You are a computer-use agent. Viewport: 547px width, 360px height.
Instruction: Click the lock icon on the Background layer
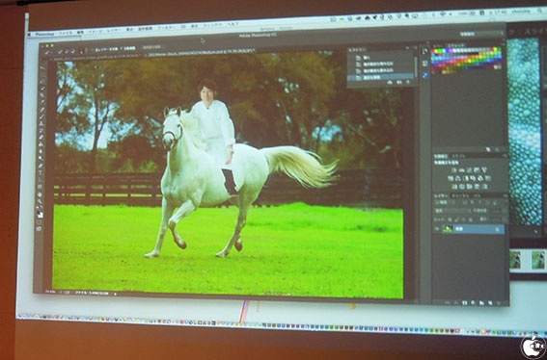click(498, 229)
